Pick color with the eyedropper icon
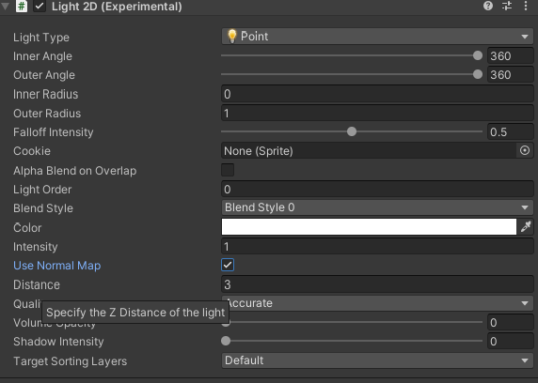Screen dimensions: 538x383 point(526,227)
